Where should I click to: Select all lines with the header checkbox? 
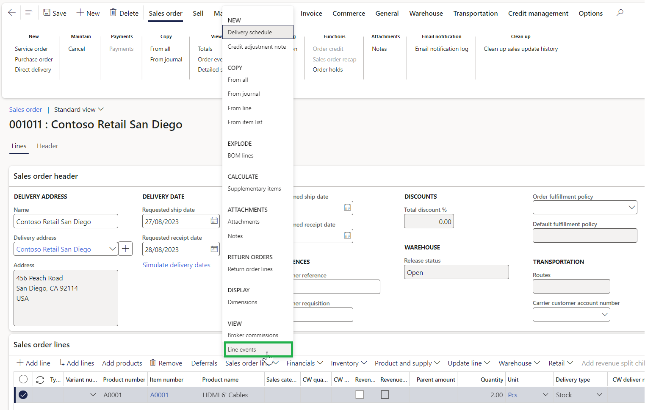(23, 379)
